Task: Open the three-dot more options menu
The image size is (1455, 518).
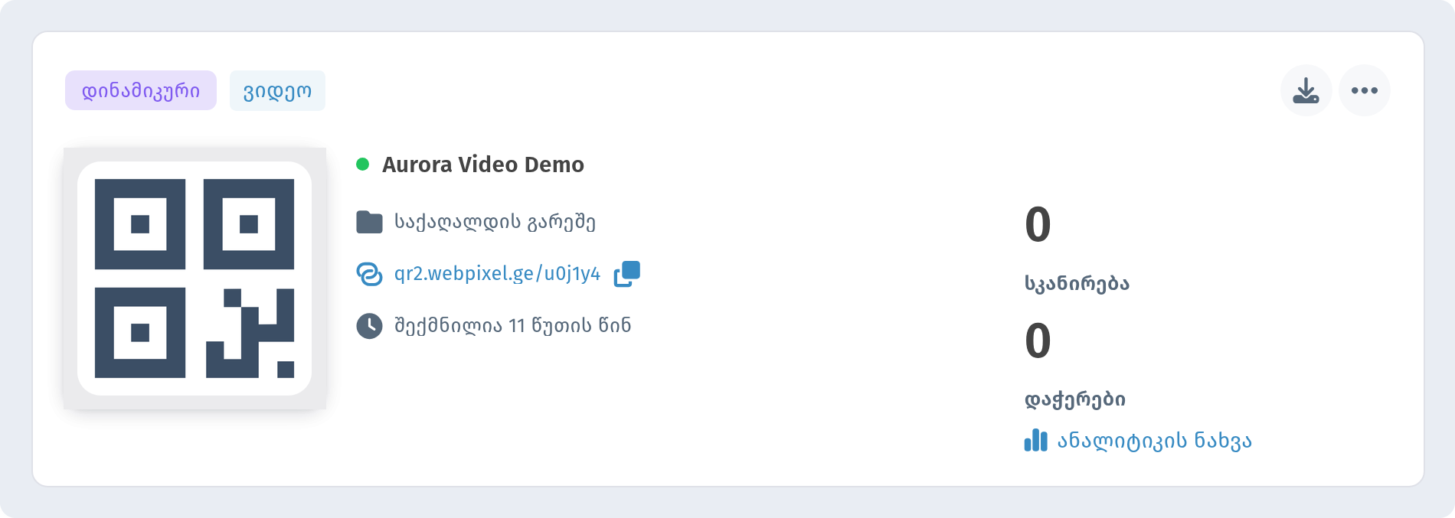Action: click(x=1365, y=90)
